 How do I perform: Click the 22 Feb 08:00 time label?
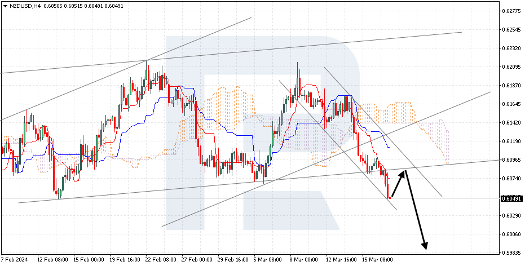160,259
